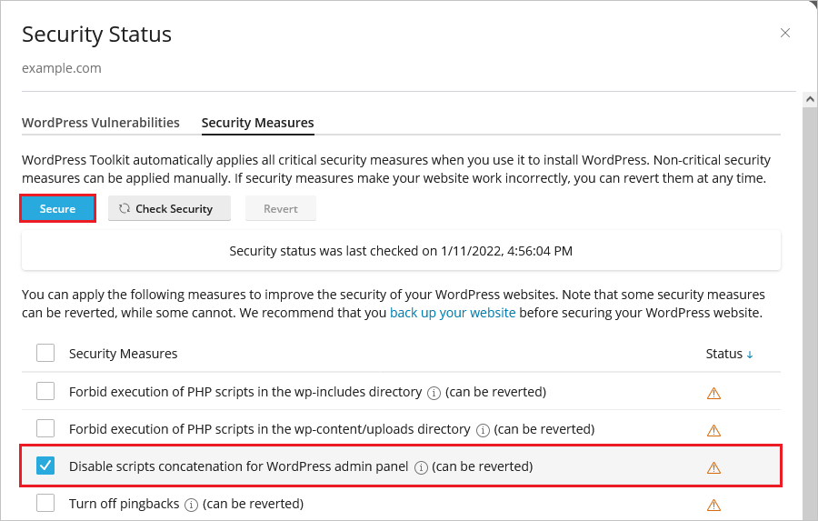The width and height of the screenshot is (818, 521).
Task: Check the wp-includes directory PHP scripts checkbox
Action: (x=45, y=392)
